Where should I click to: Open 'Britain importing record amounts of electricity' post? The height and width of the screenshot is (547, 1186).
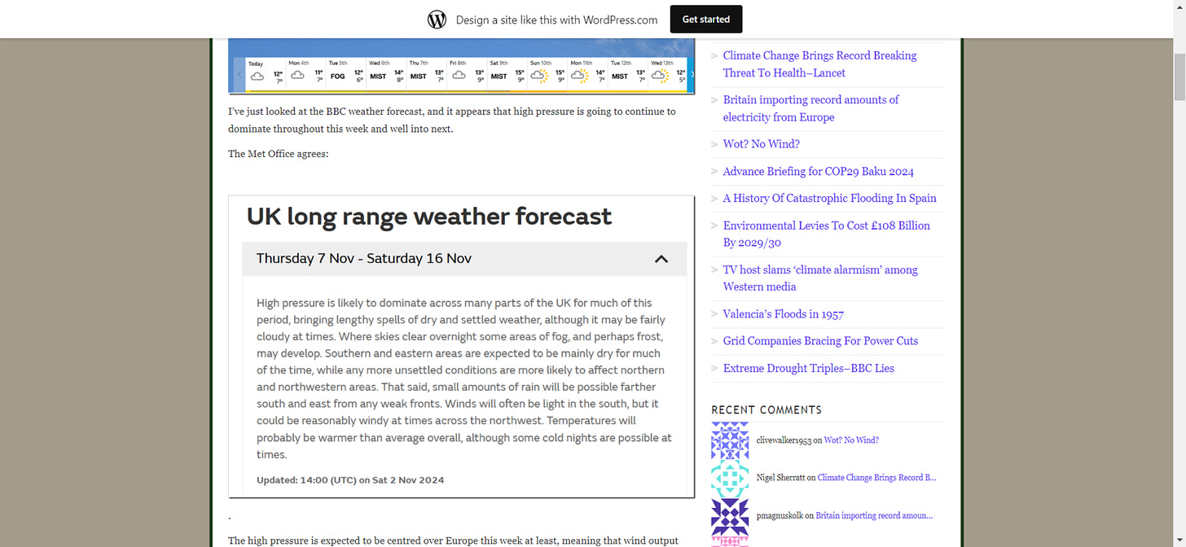(x=810, y=108)
